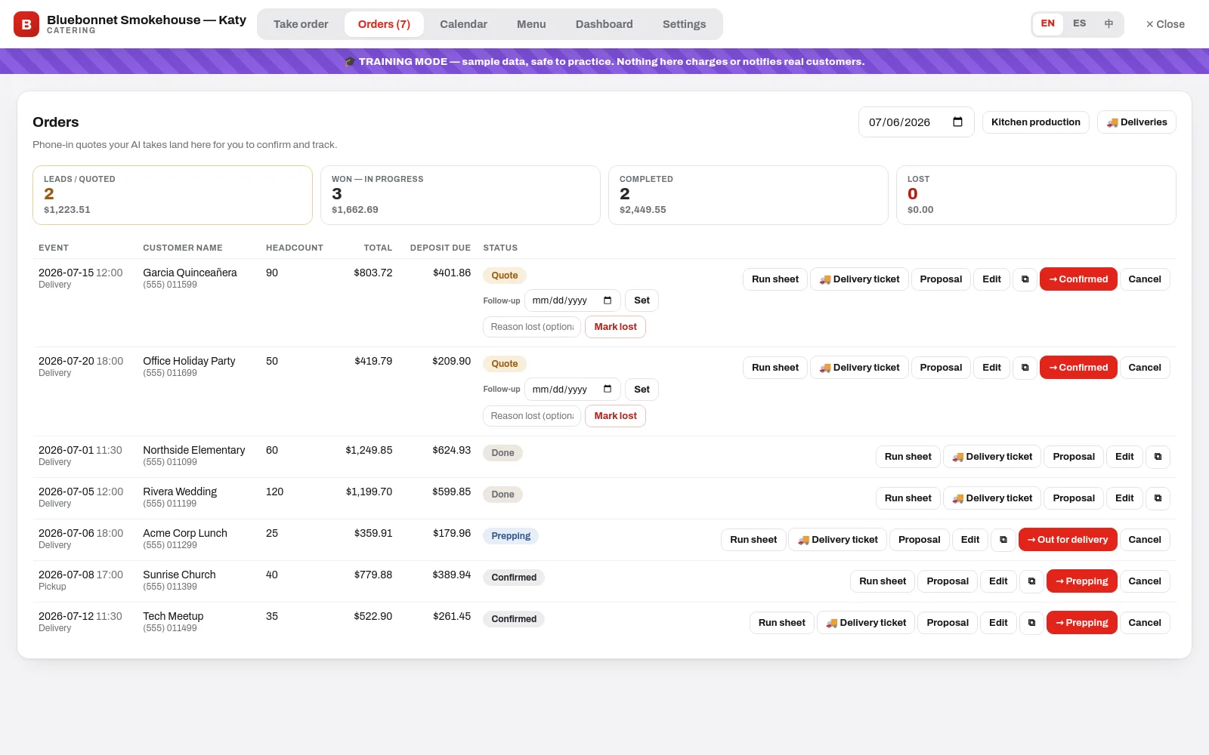Mark Garcia Quinceañera order as lost
Viewport: 1209px width, 755px height.
[x=615, y=327]
